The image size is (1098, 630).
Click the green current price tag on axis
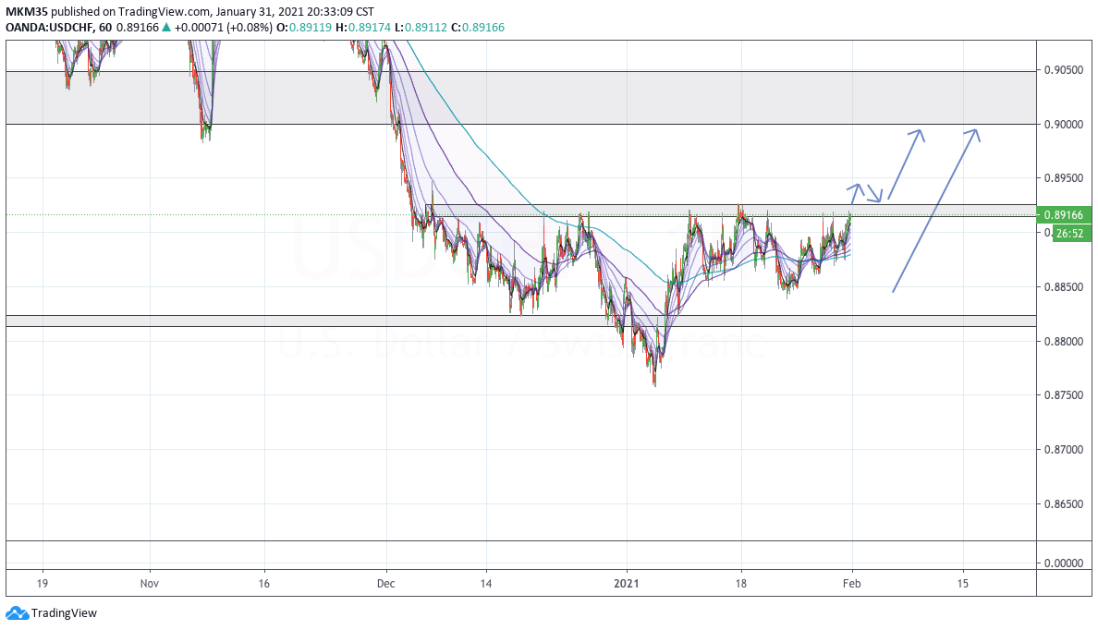click(1064, 215)
